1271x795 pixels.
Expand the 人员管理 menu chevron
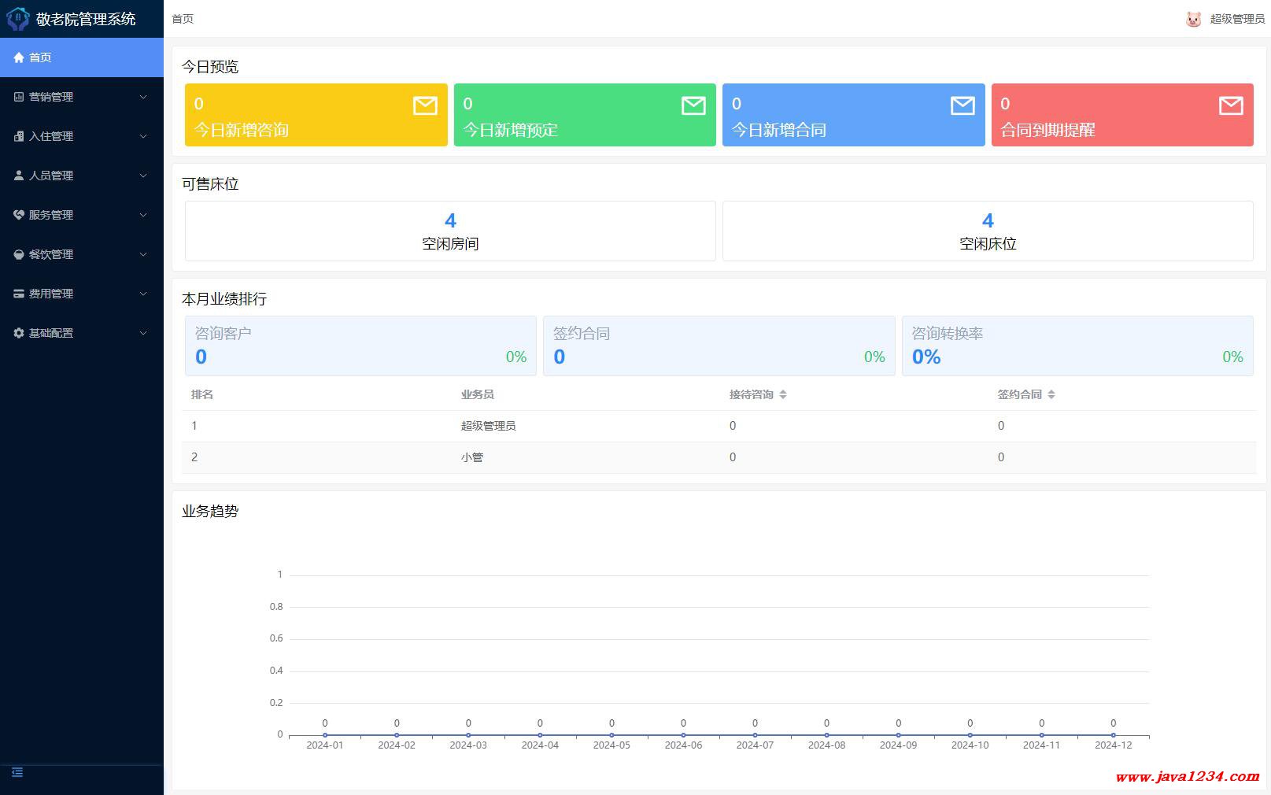[143, 176]
